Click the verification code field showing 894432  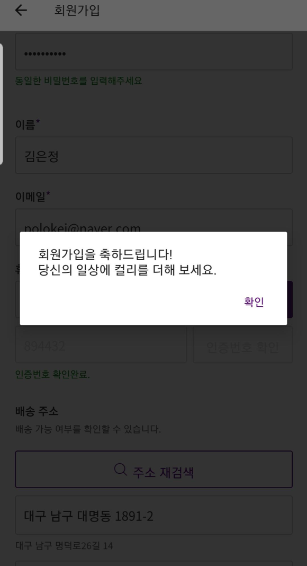(x=101, y=344)
